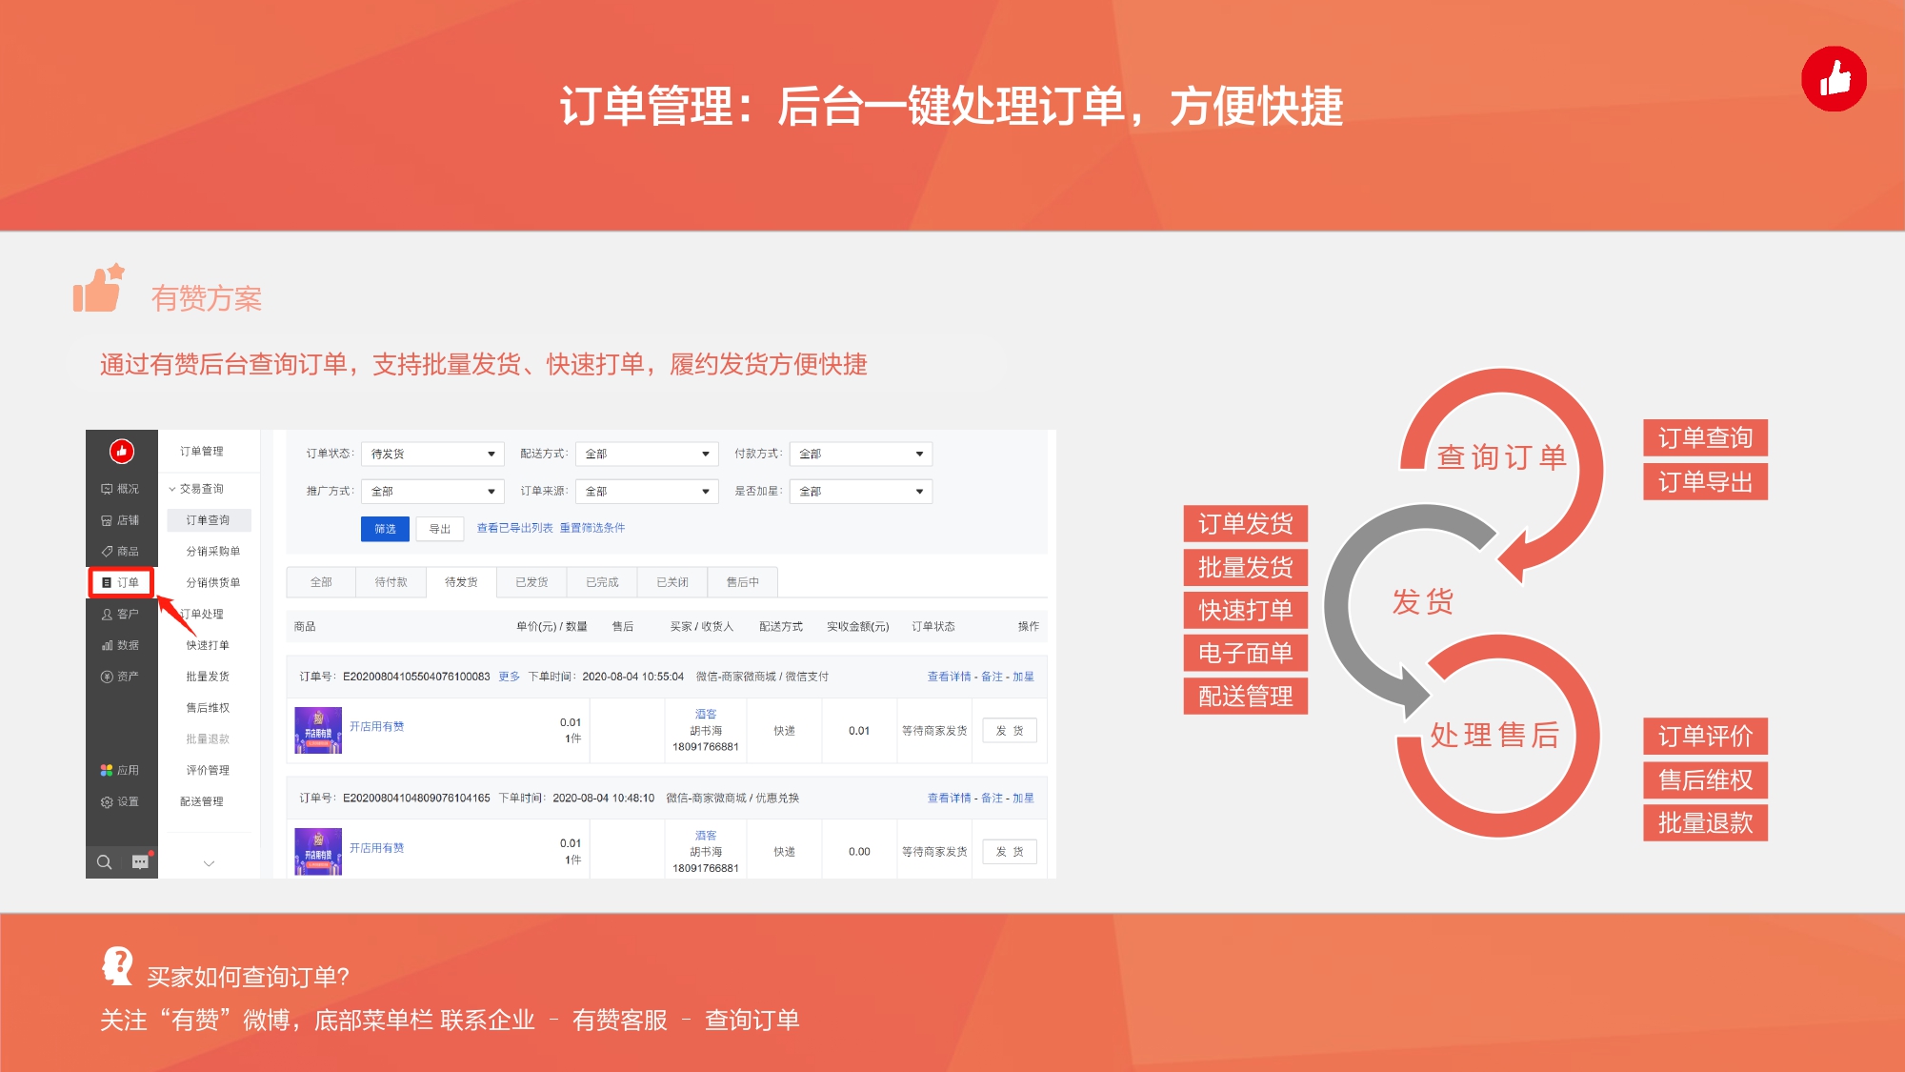
Task: Switch to the 已关闭 tab
Action: tap(672, 582)
